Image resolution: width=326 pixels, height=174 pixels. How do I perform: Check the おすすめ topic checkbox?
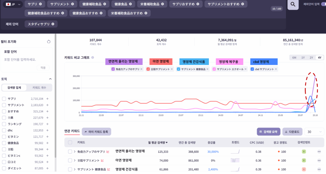pos(4,111)
